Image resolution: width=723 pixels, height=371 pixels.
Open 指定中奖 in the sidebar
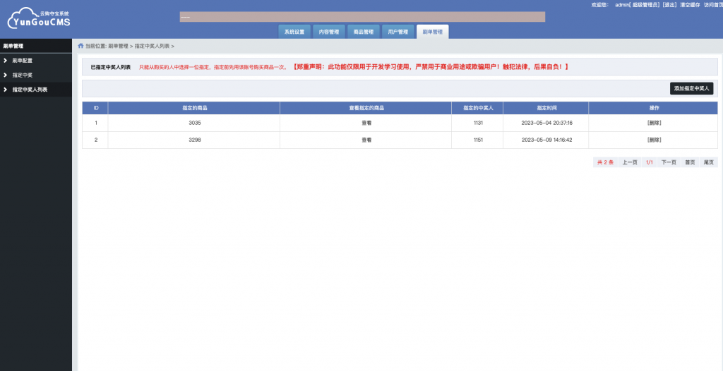(23, 75)
